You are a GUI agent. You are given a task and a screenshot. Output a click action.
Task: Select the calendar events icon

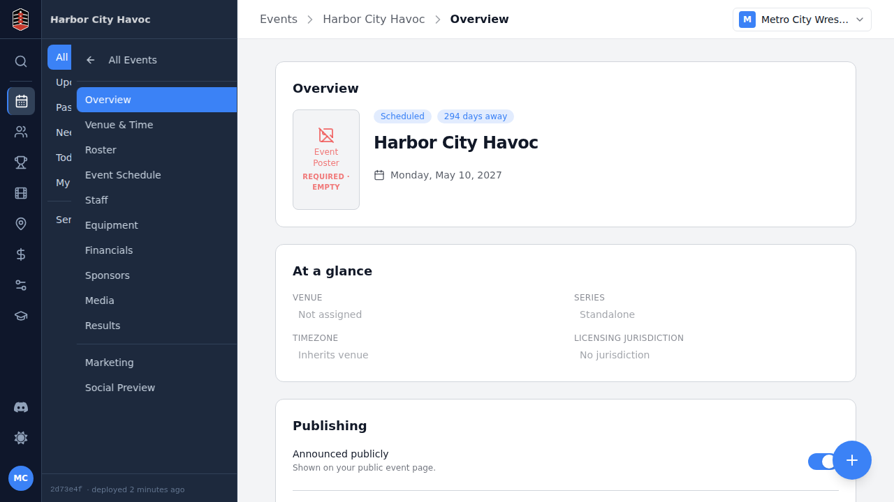pos(21,101)
